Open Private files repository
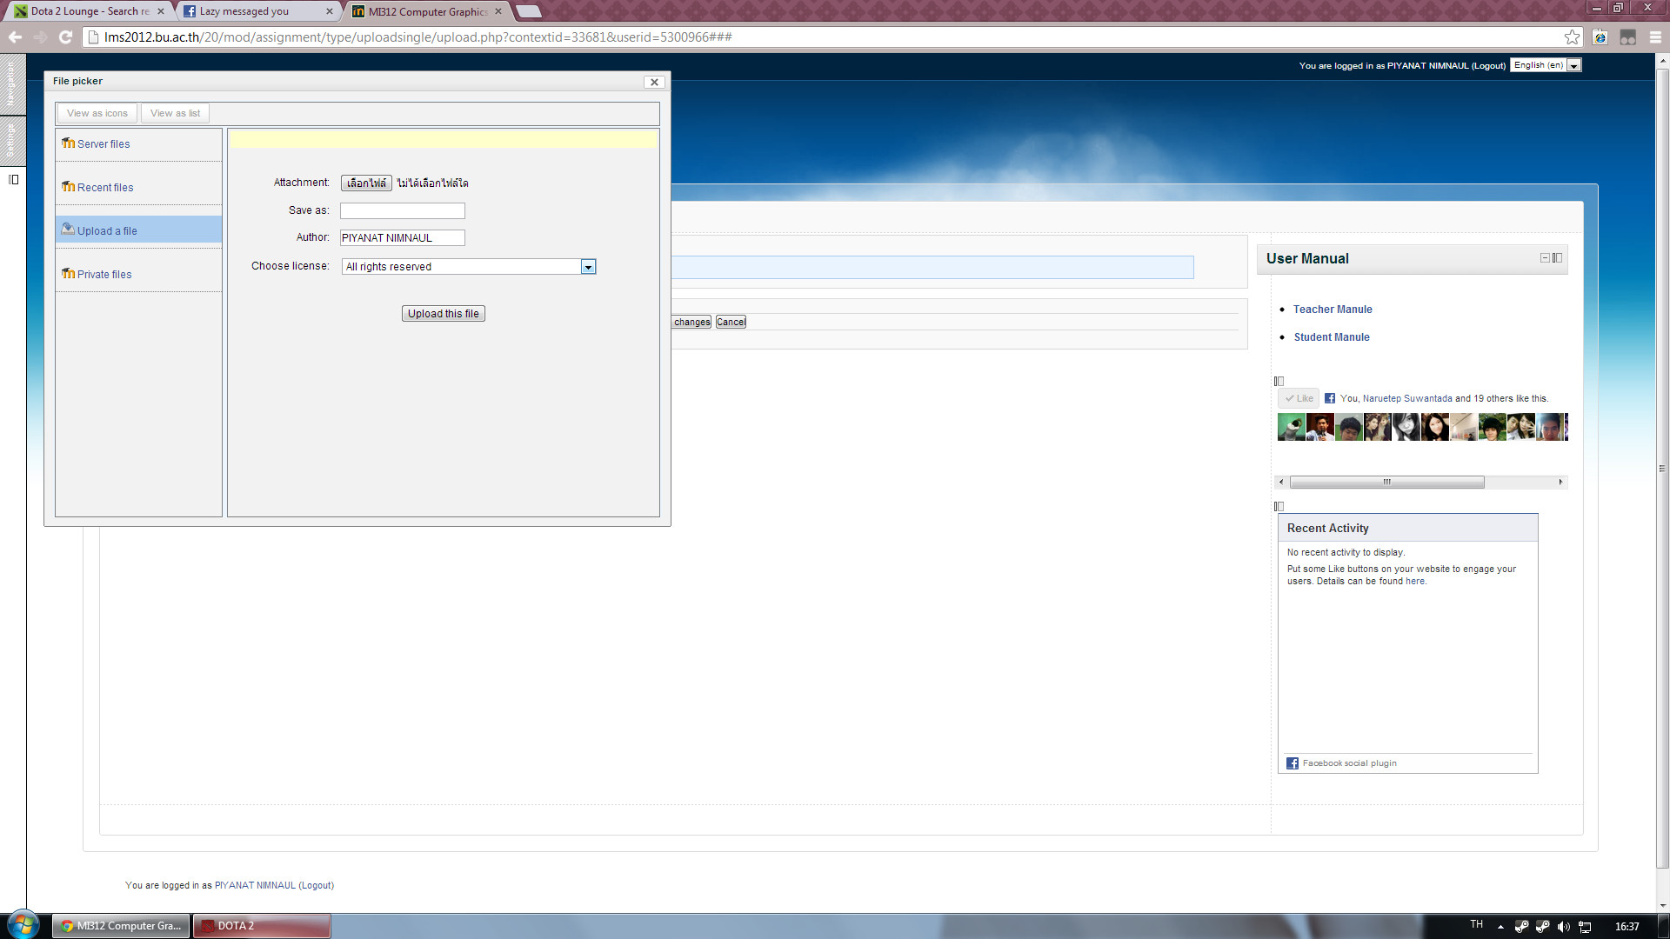The height and width of the screenshot is (939, 1670). tap(104, 275)
